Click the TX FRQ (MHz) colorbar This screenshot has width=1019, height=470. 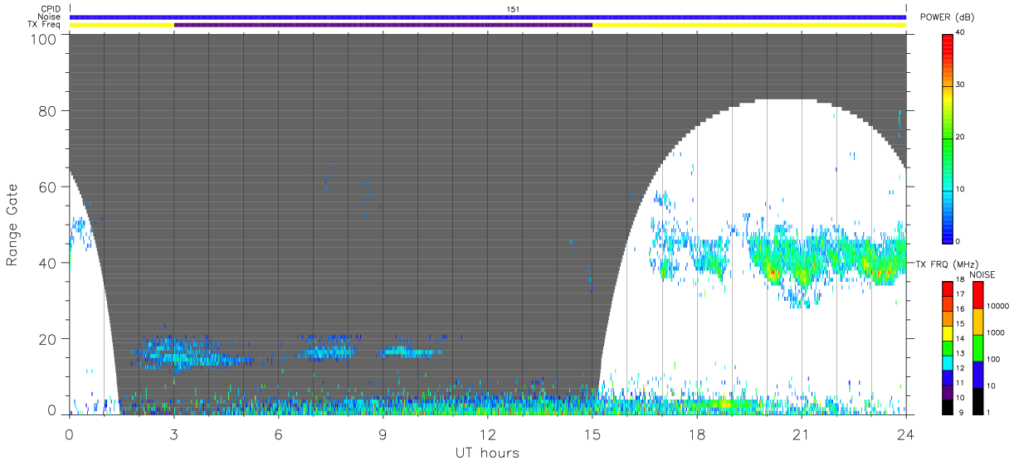click(x=948, y=348)
